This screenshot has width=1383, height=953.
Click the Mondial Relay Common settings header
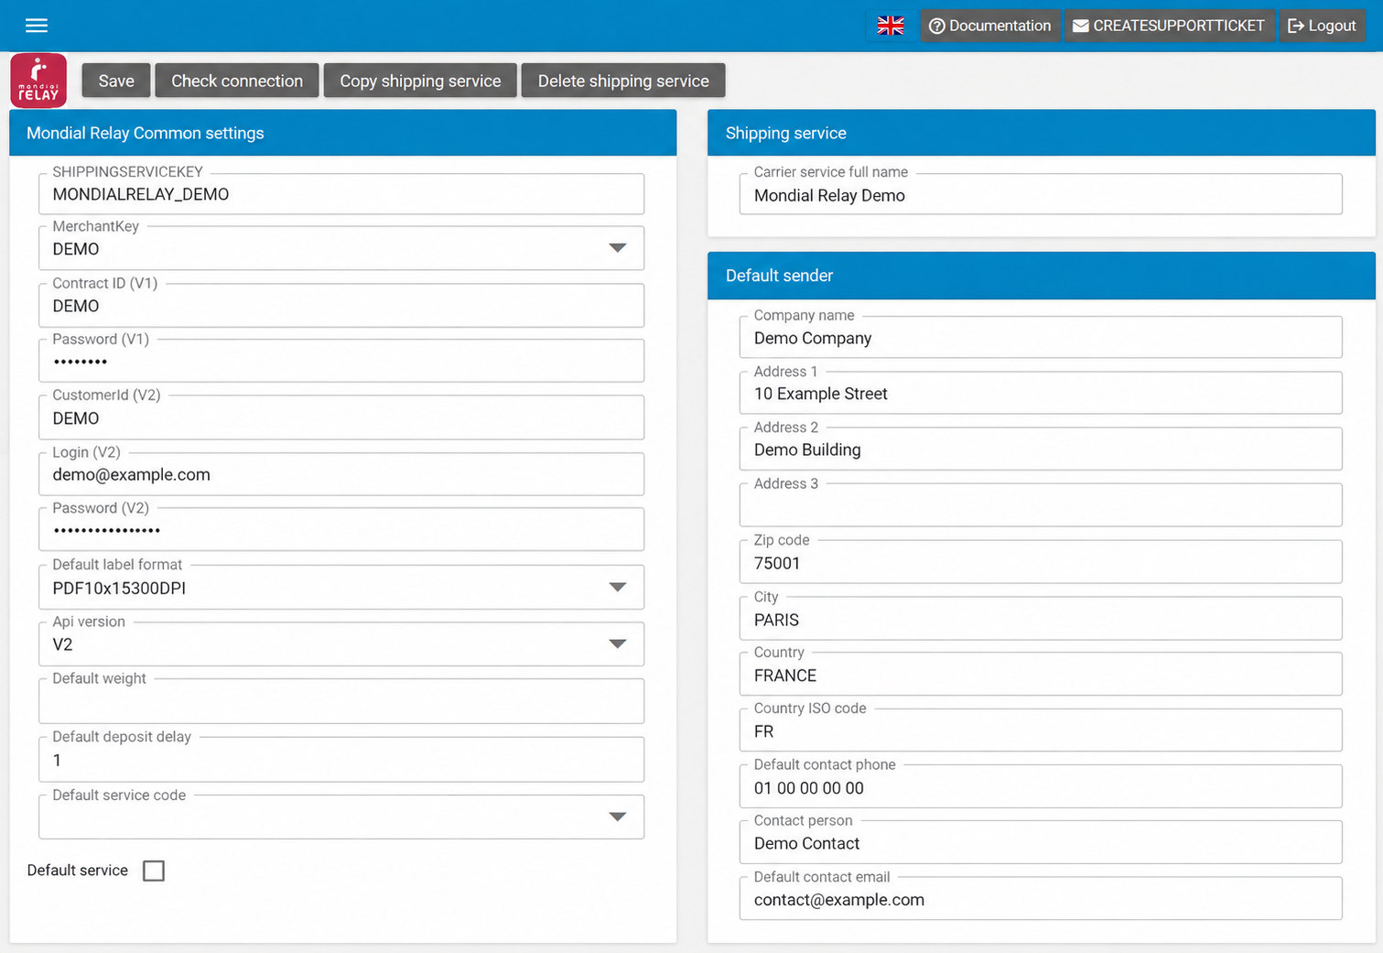point(343,133)
